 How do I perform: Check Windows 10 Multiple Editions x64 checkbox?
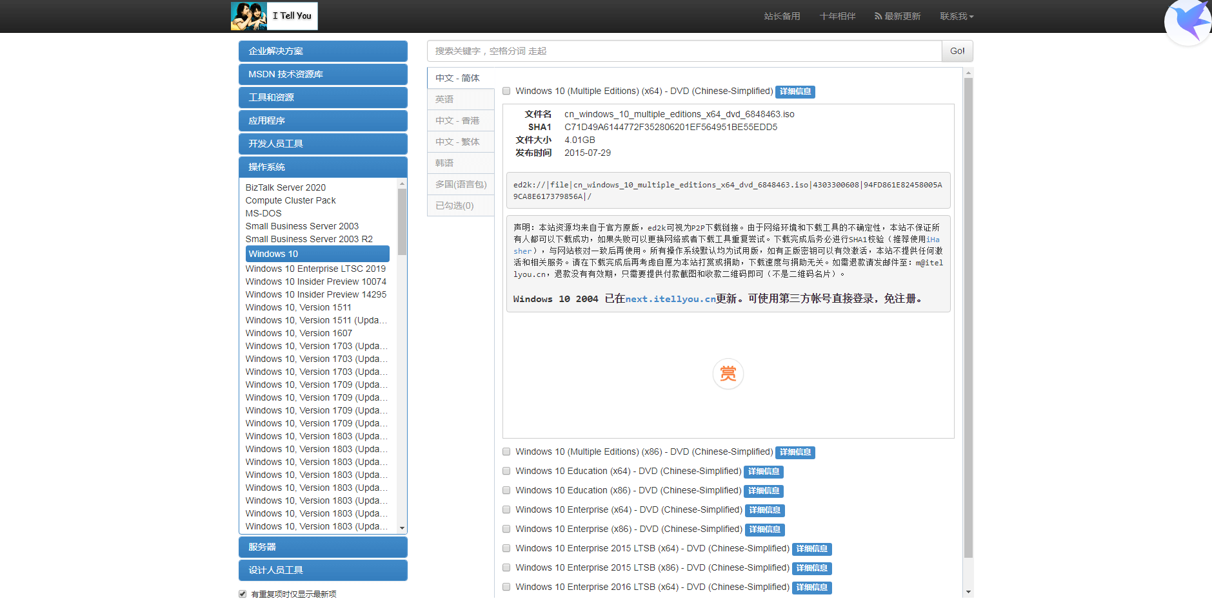coord(506,91)
